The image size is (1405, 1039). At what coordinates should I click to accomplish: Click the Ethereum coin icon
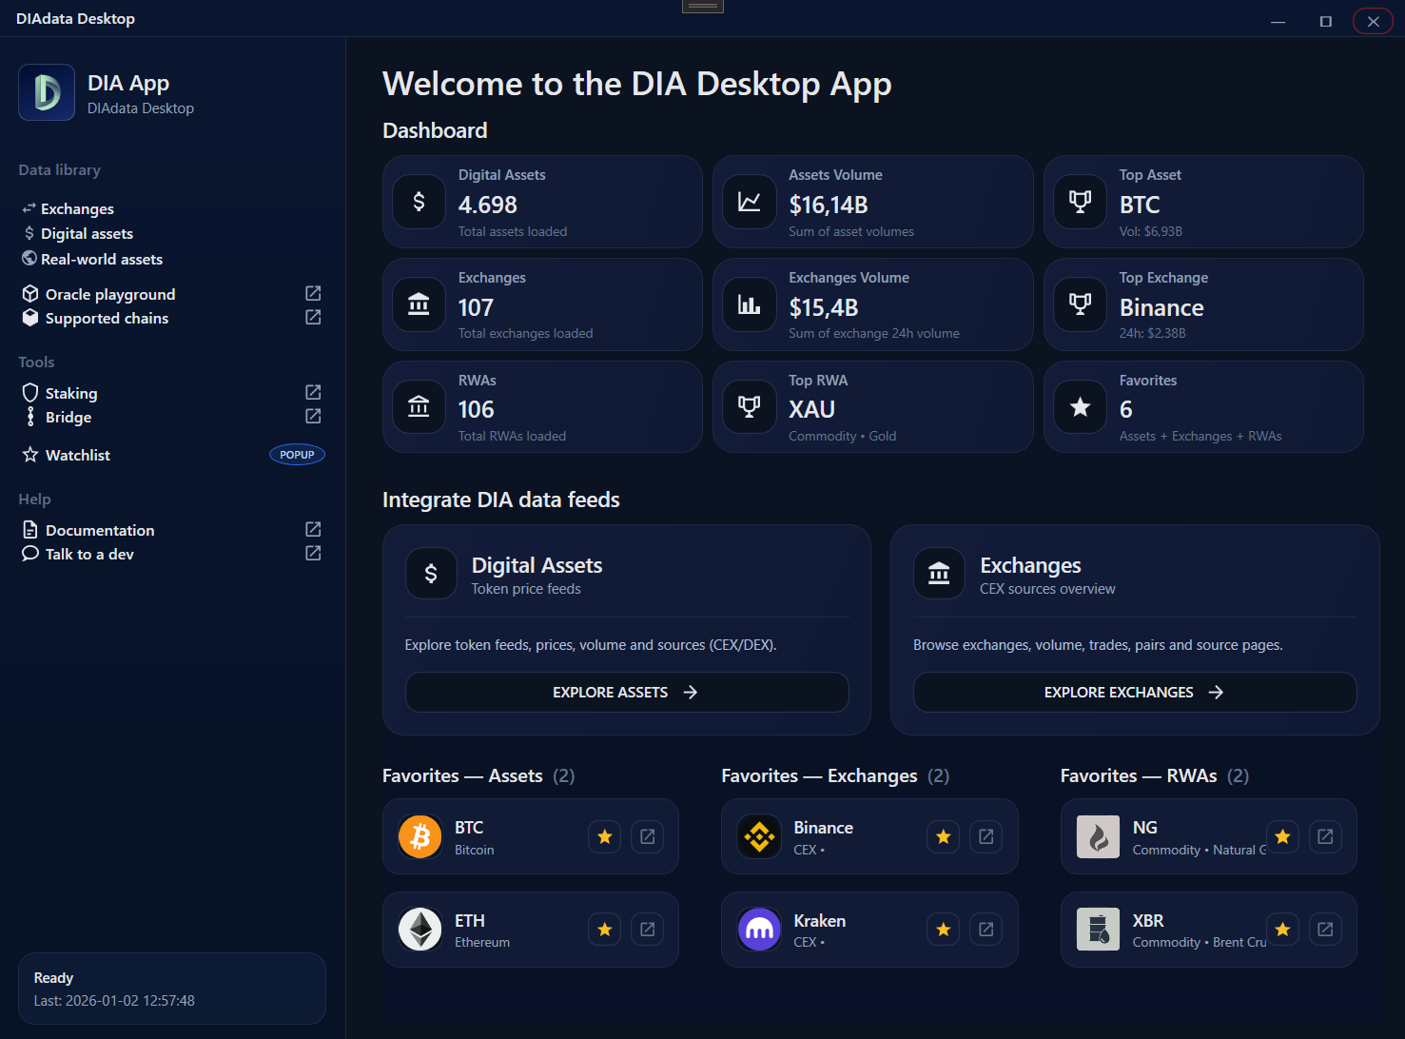420,930
